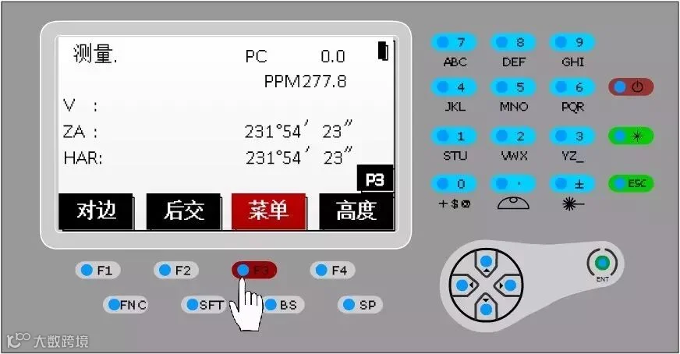Tap the ± key with laser symbol
The width and height of the screenshot is (680, 354).
click(x=572, y=183)
